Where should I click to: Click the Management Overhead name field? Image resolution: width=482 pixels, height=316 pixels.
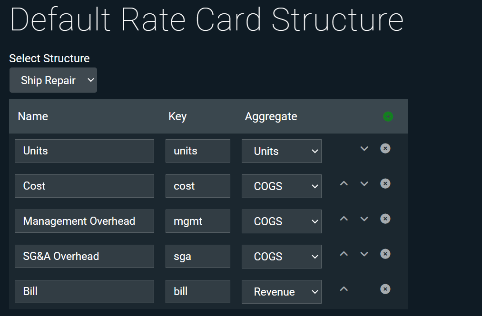(x=84, y=221)
